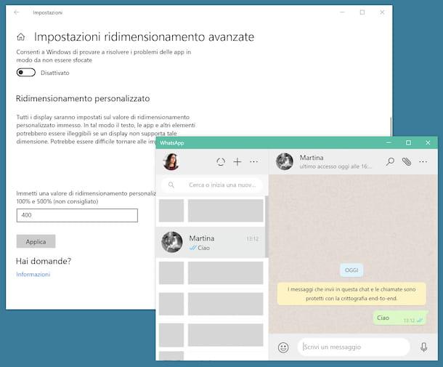This screenshot has height=367, width=443.
Task: Maximize the WhatsApp window
Action: tap(408, 142)
